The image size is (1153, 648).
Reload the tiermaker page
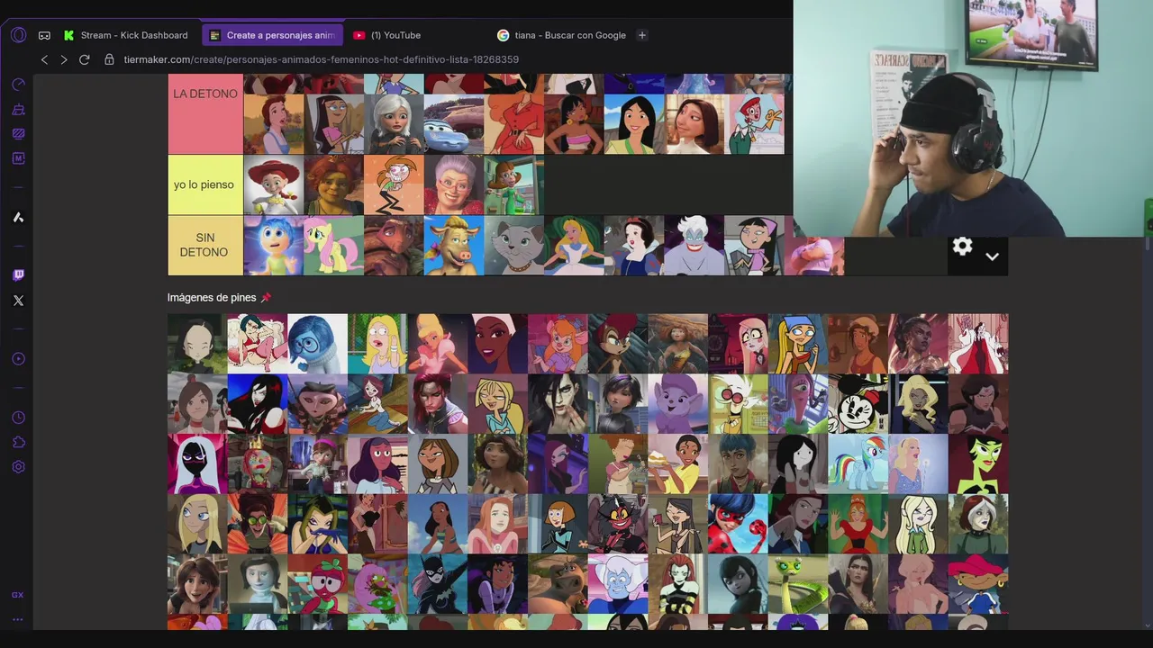pyautogui.click(x=85, y=59)
